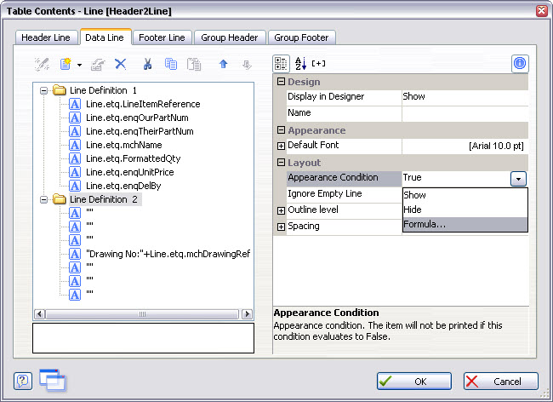553x402 pixels.
Task: Click tree horizontal scrollbar right arrow
Action: [x=247, y=313]
